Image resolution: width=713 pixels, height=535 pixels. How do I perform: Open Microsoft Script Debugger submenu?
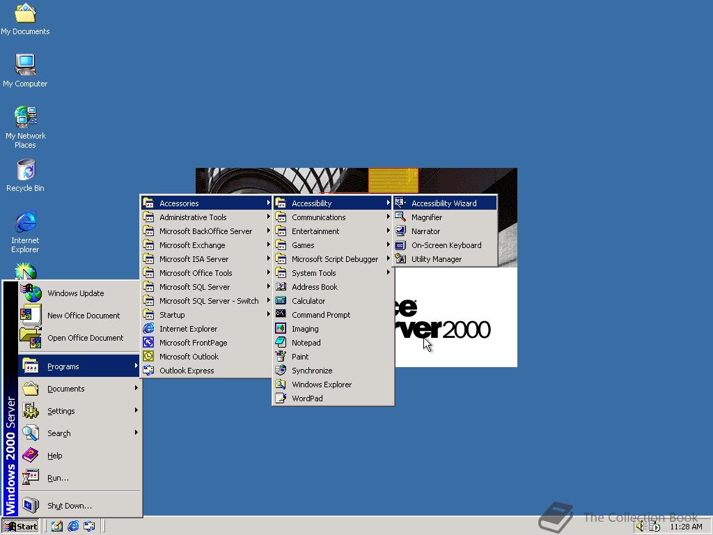point(333,259)
